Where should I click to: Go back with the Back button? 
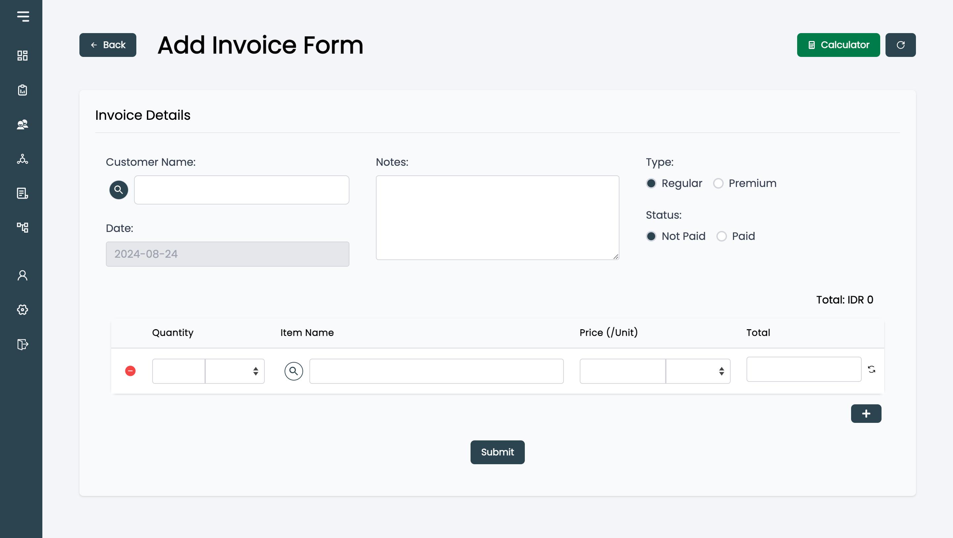coord(108,45)
